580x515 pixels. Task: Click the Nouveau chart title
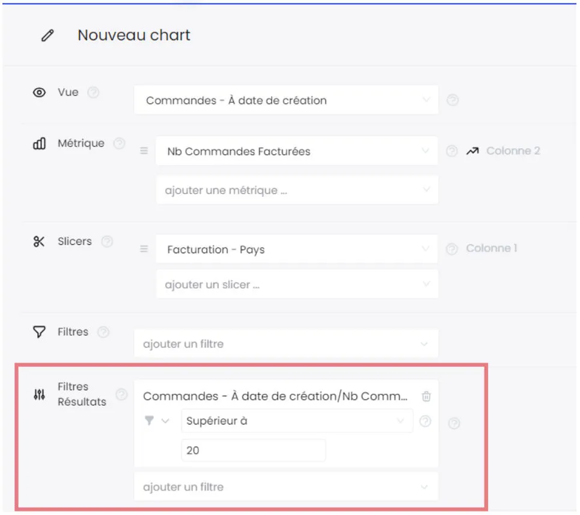(x=134, y=35)
